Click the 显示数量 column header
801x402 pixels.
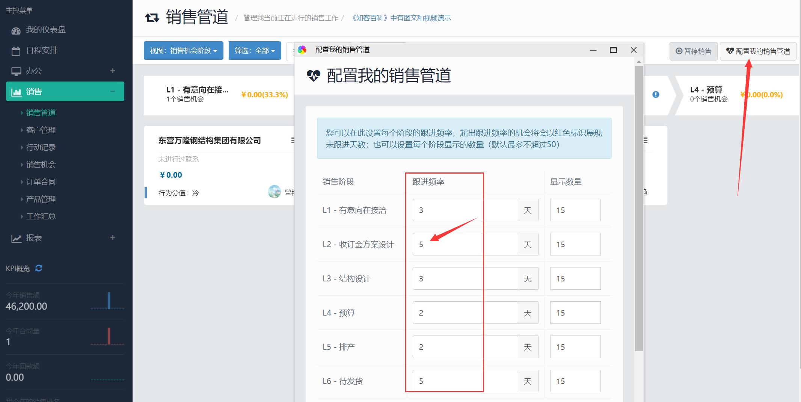pyautogui.click(x=566, y=182)
